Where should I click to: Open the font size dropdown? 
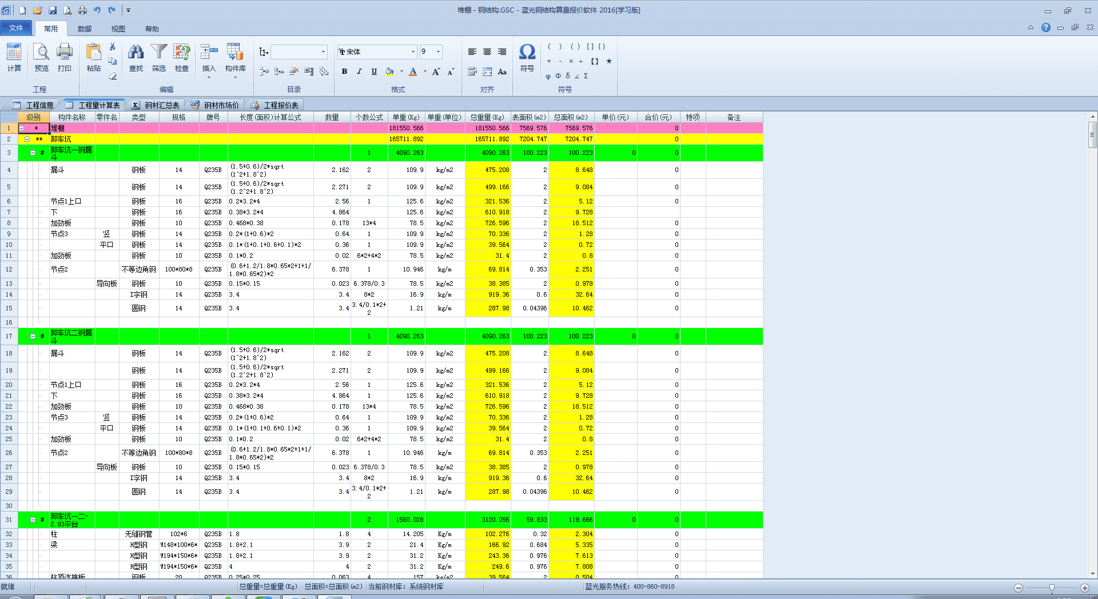coord(438,52)
